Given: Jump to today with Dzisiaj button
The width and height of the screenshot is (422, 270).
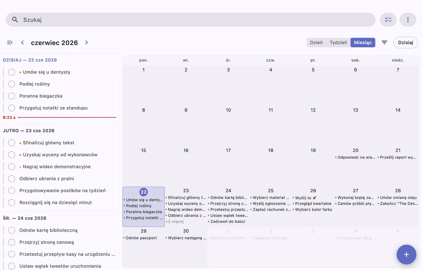Looking at the screenshot, I should tap(405, 43).
